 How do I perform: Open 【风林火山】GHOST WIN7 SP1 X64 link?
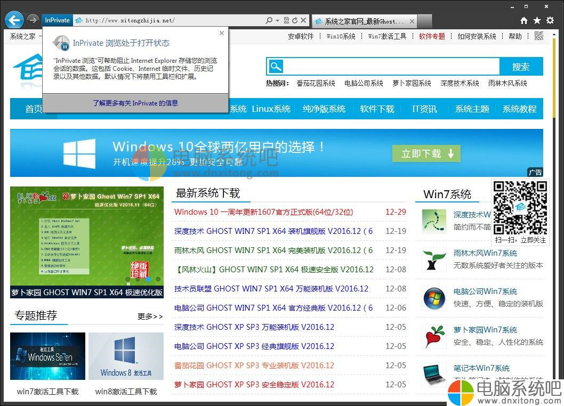pos(273,270)
